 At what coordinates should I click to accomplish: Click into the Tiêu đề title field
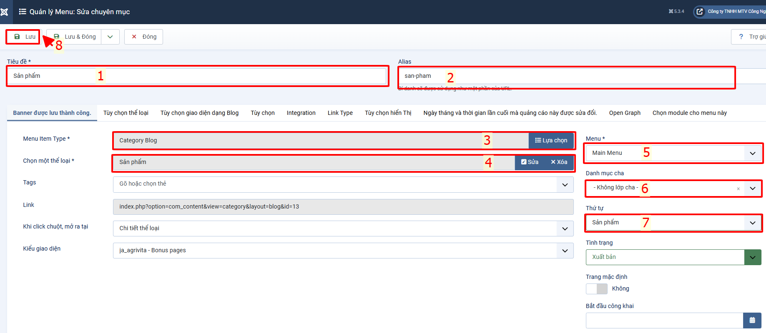pyautogui.click(x=197, y=76)
